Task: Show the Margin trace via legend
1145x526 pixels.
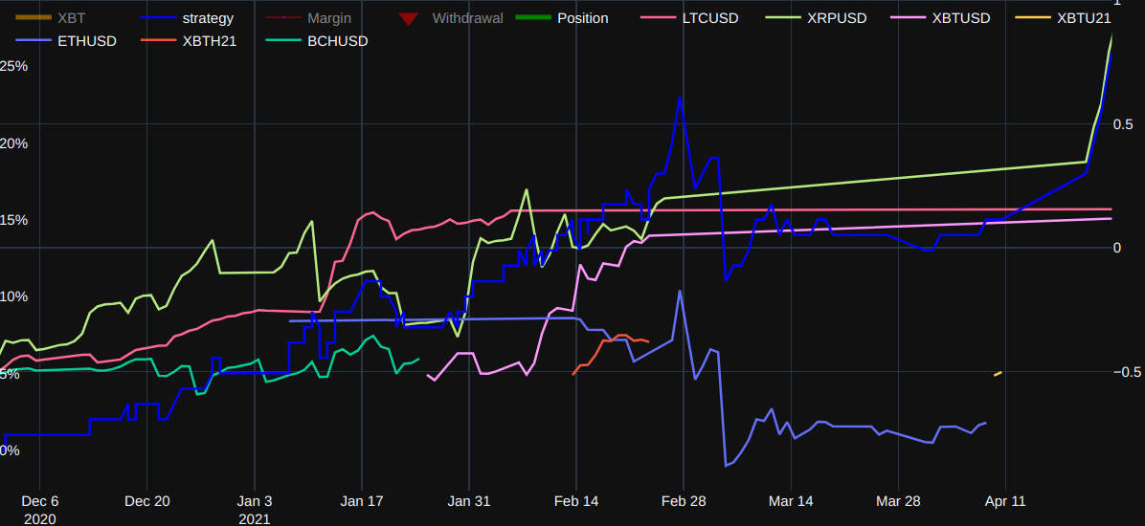Action: tap(328, 18)
